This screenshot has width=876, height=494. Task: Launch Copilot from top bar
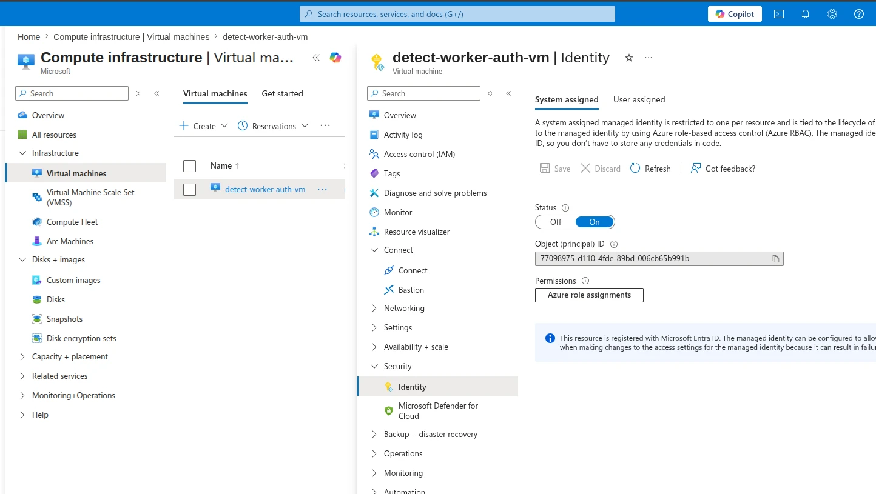735,14
